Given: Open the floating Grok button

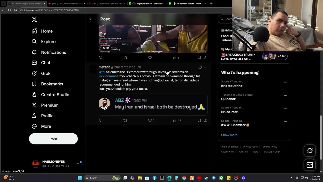Looking at the screenshot, I should tap(310, 151).
